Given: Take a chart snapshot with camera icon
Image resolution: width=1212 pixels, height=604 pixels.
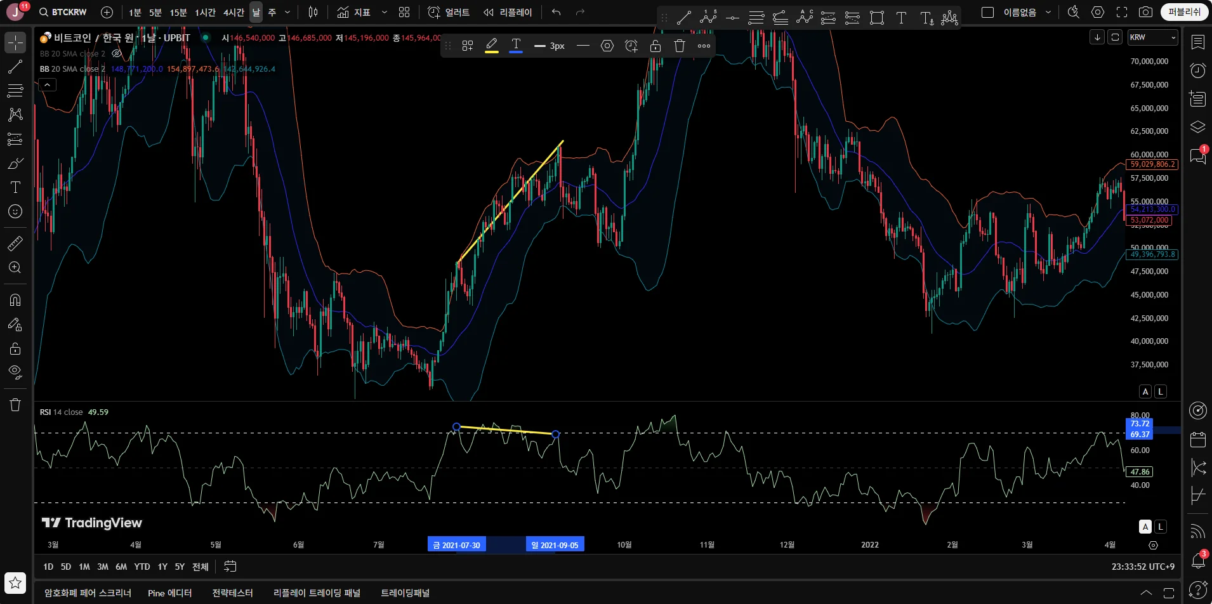Looking at the screenshot, I should (x=1145, y=12).
